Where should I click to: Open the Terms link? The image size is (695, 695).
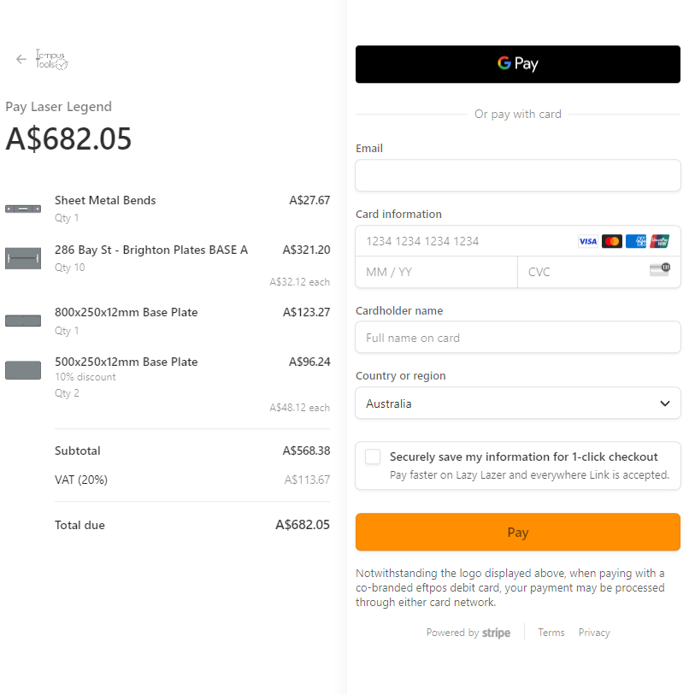[551, 633]
